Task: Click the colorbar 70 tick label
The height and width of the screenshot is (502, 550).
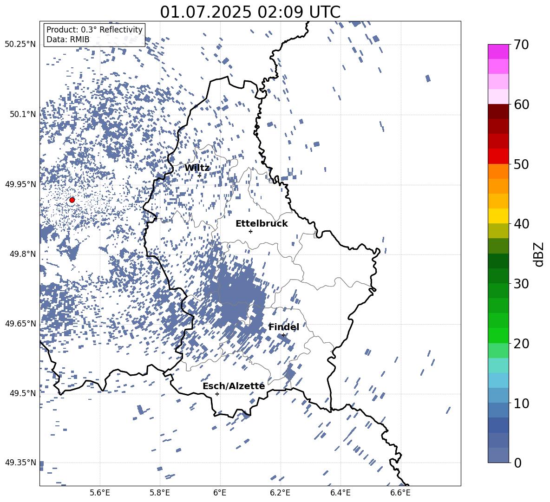Action: pyautogui.click(x=521, y=45)
